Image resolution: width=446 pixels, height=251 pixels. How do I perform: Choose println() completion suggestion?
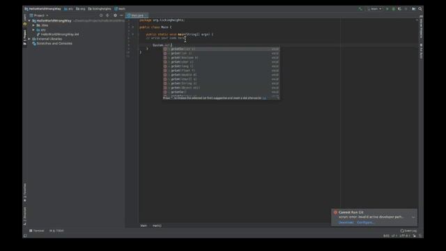point(221,92)
